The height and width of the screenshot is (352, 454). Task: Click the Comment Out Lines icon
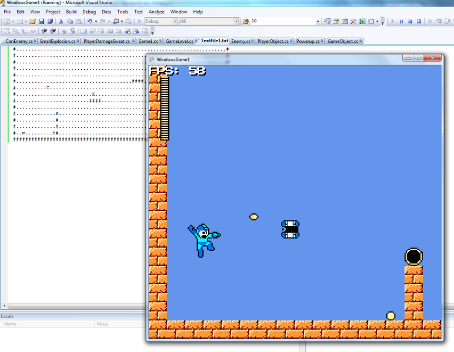click(64, 31)
